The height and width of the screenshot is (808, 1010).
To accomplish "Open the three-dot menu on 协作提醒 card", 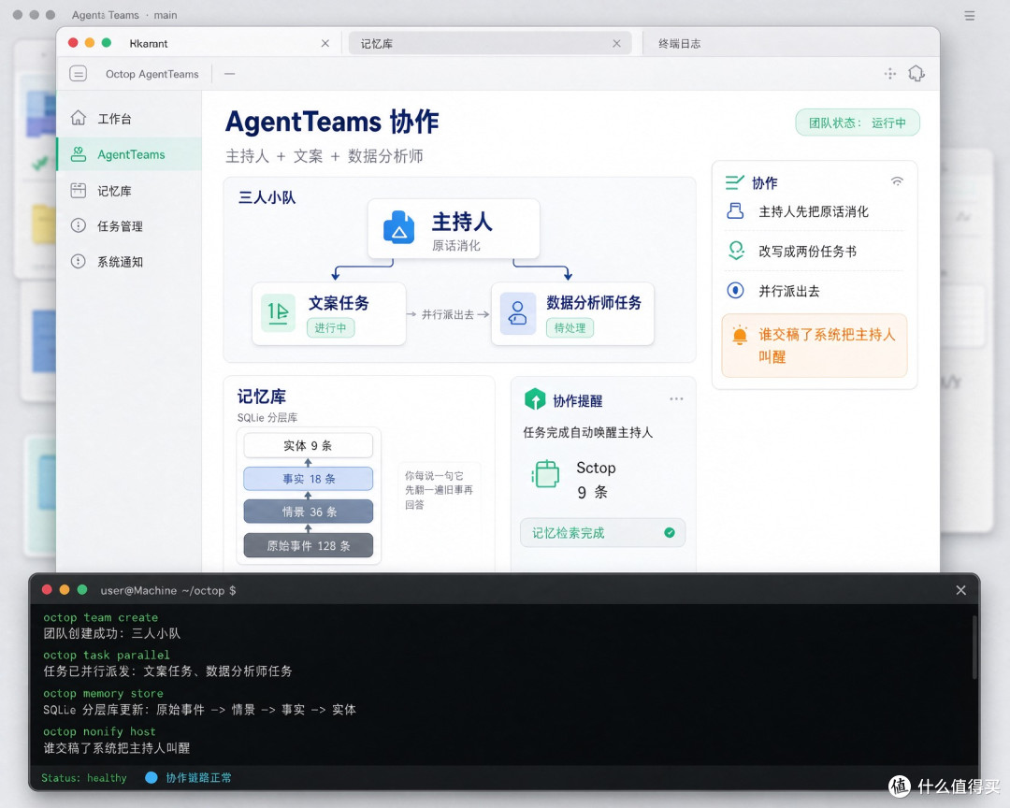I will pyautogui.click(x=676, y=398).
